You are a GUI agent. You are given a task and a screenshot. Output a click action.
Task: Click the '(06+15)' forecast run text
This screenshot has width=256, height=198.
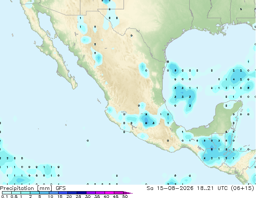point(243,188)
